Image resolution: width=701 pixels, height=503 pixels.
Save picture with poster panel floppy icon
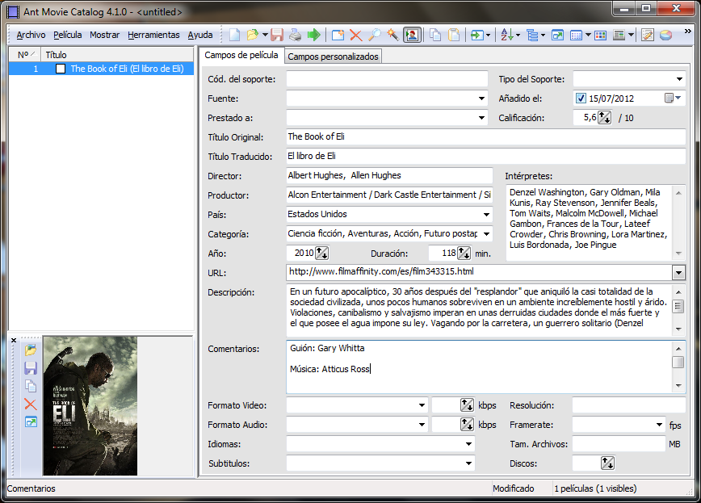point(31,368)
